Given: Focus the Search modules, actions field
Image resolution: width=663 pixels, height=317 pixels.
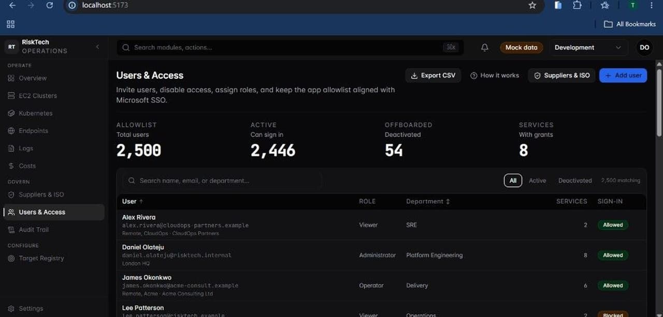Looking at the screenshot, I should pos(290,47).
